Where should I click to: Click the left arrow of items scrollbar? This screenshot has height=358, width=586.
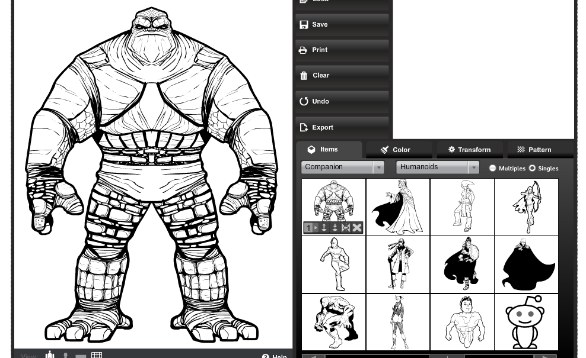(313, 356)
